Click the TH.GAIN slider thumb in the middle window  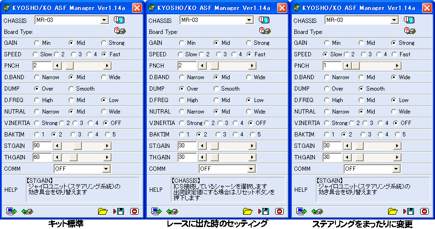coord(214,157)
